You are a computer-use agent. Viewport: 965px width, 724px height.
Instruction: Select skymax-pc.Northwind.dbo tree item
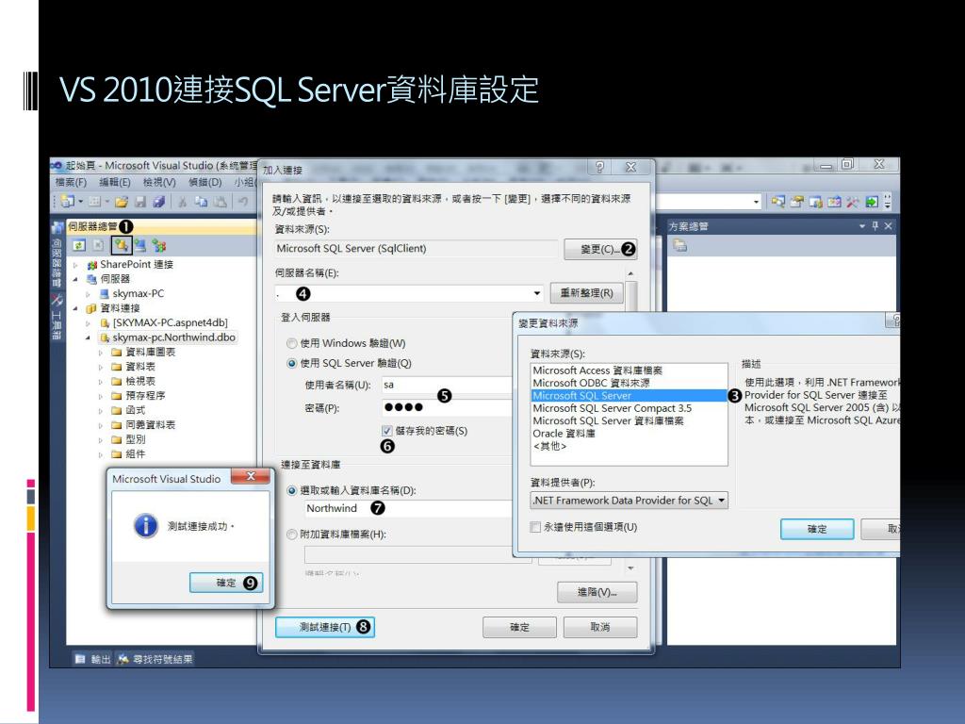168,337
